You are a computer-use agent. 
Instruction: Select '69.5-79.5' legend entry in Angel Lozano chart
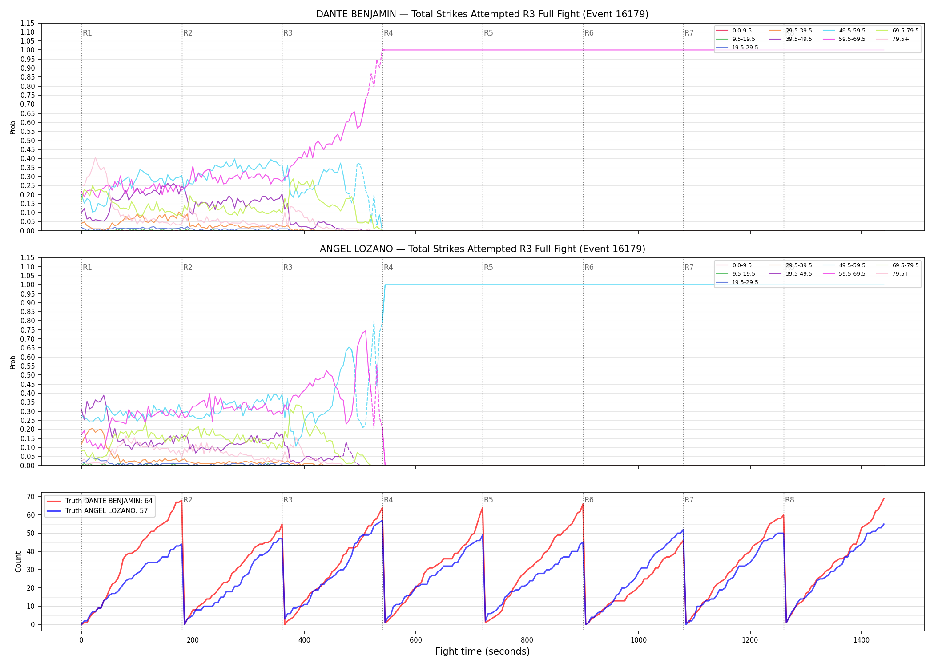pos(898,265)
